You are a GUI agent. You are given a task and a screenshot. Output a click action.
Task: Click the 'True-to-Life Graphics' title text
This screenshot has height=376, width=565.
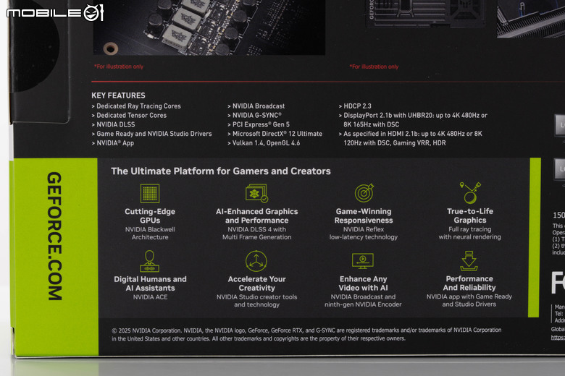(x=470, y=215)
